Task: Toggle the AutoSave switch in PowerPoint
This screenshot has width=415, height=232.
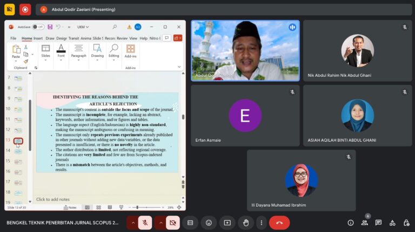Action: point(38,26)
